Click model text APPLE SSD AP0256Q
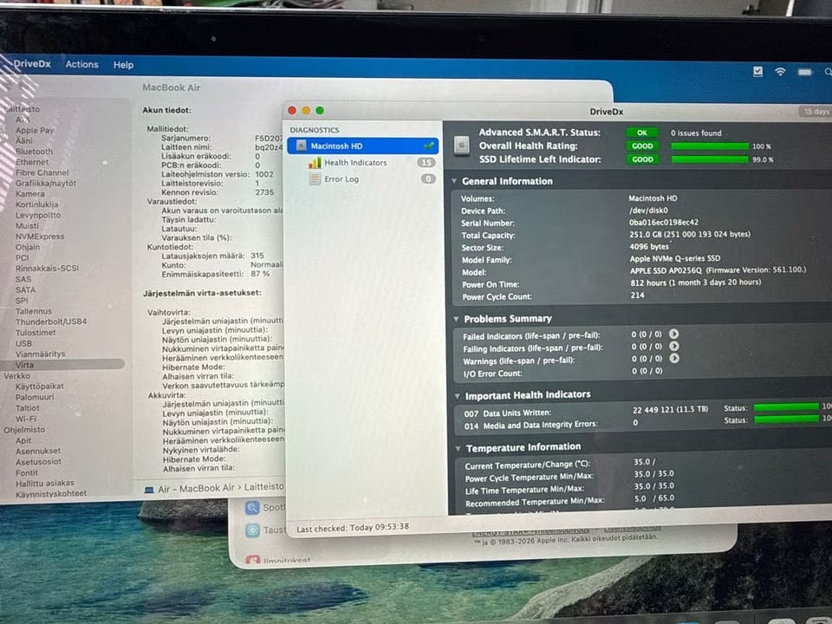The width and height of the screenshot is (832, 624). tap(666, 270)
